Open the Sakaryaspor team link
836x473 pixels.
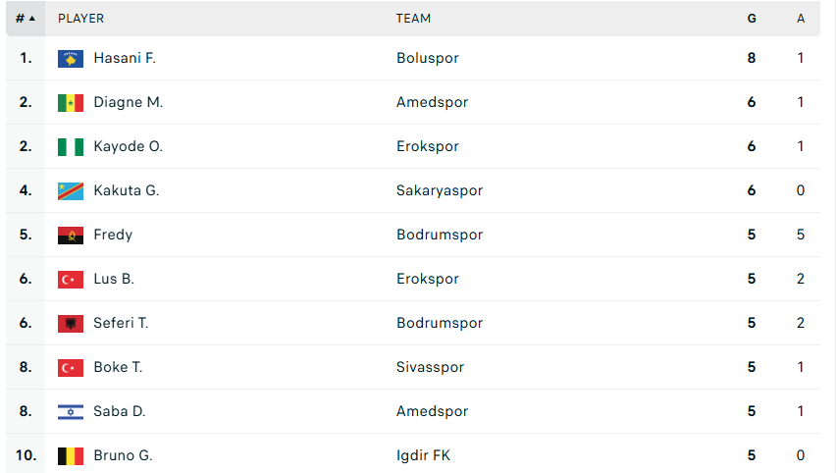click(x=440, y=190)
